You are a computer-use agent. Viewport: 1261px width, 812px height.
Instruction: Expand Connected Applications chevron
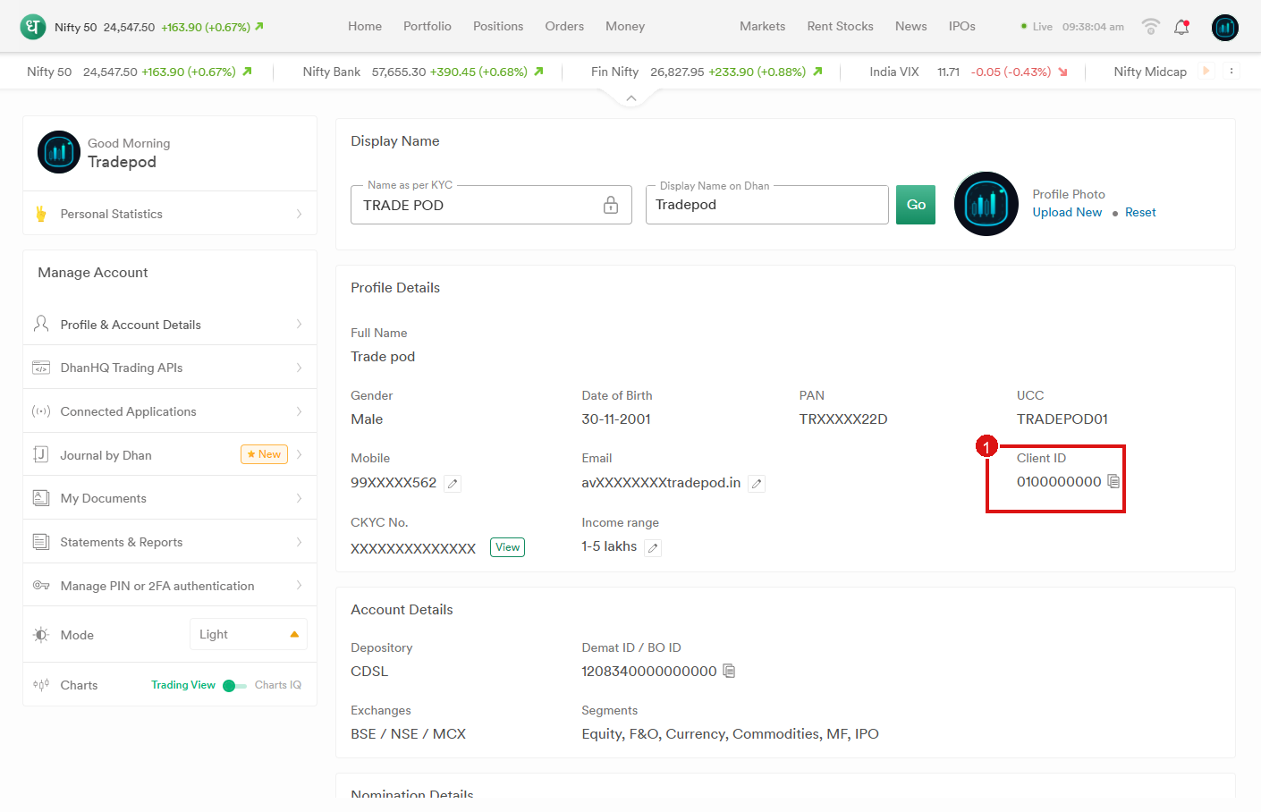[300, 411]
